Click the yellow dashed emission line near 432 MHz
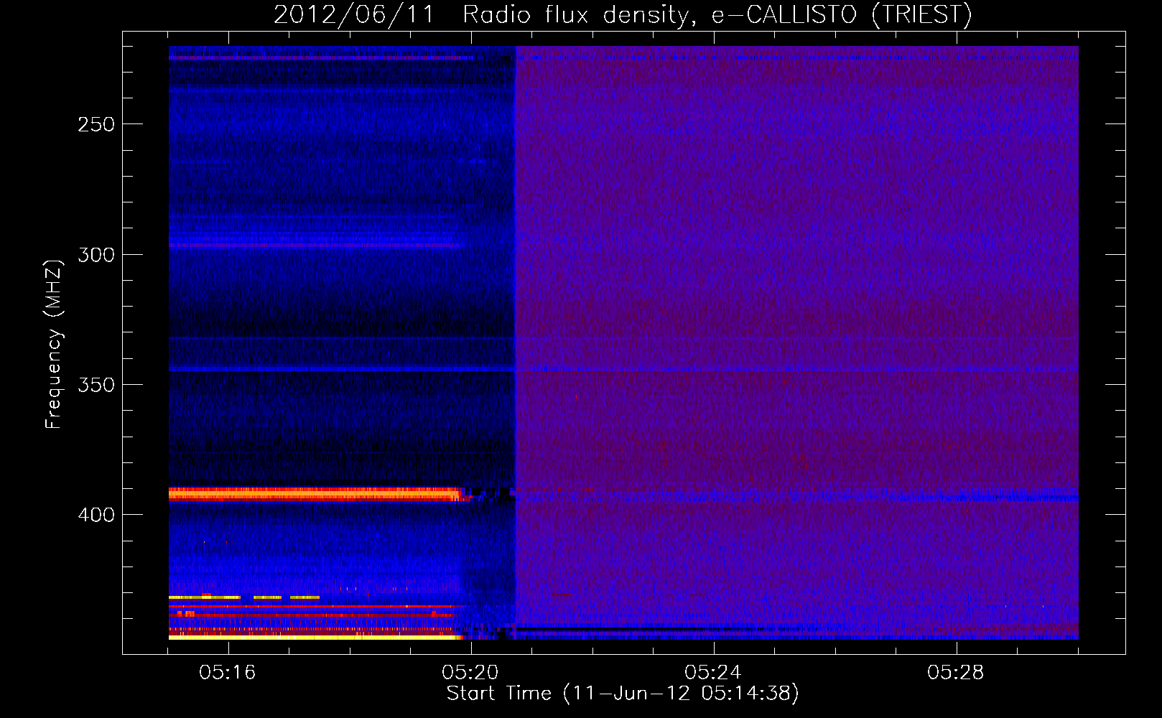This screenshot has height=718, width=1162. [x=244, y=597]
